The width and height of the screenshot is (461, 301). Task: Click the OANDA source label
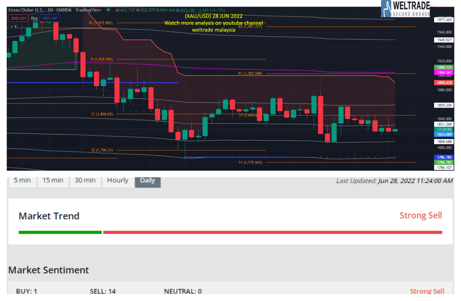(x=64, y=10)
